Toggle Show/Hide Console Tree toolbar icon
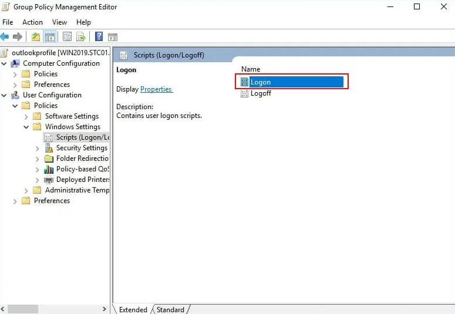 pos(50,37)
